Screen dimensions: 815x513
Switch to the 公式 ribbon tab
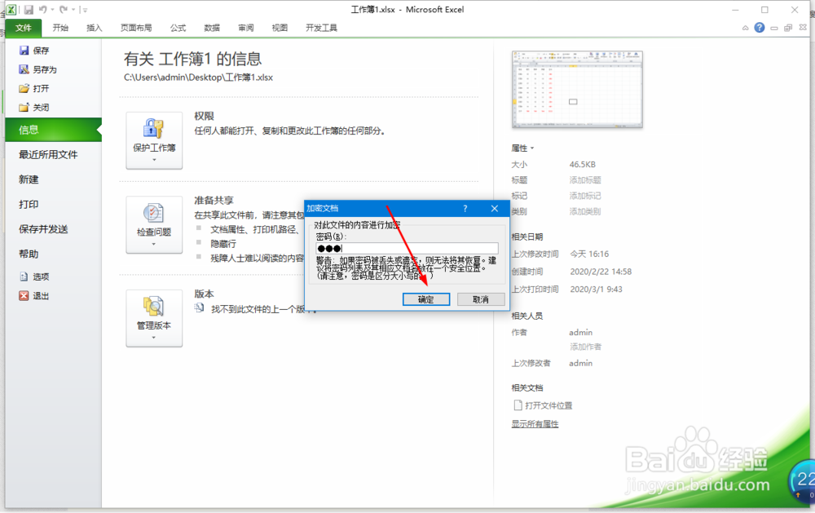pyautogui.click(x=178, y=28)
